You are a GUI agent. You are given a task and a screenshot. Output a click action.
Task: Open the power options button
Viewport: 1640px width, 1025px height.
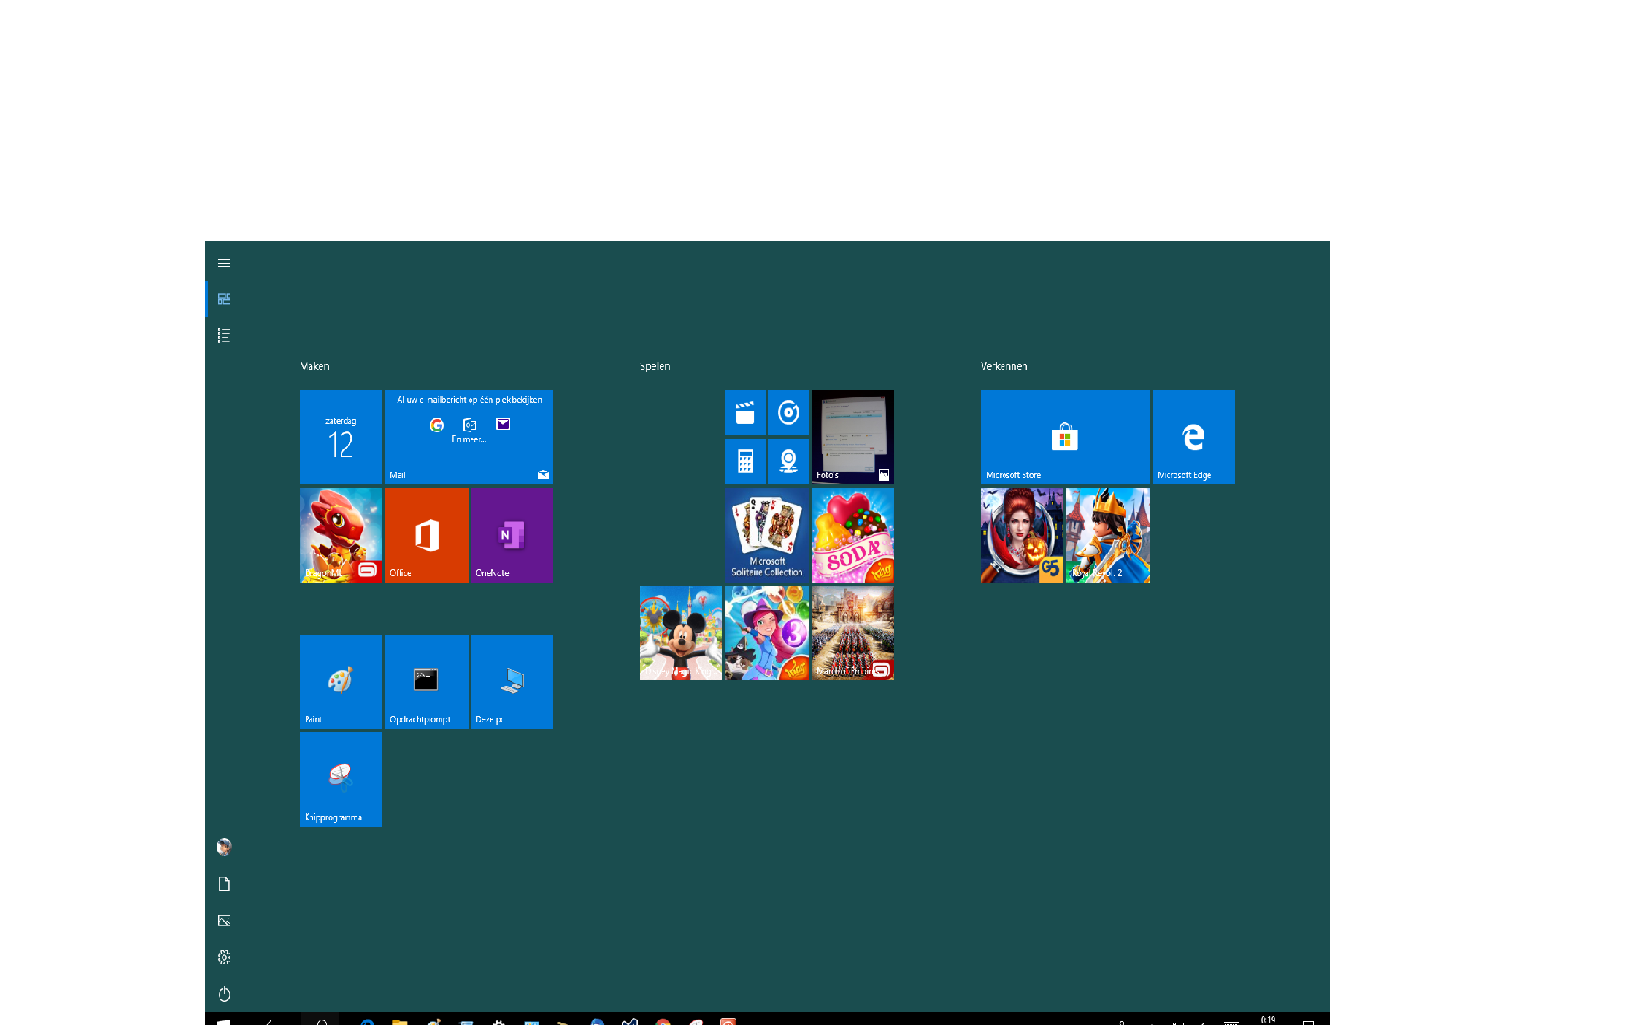coord(224,994)
